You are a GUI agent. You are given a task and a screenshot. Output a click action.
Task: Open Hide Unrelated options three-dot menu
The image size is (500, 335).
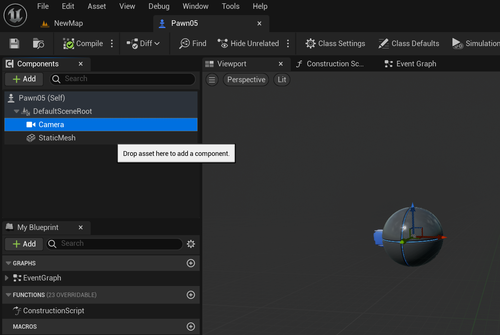click(x=288, y=43)
